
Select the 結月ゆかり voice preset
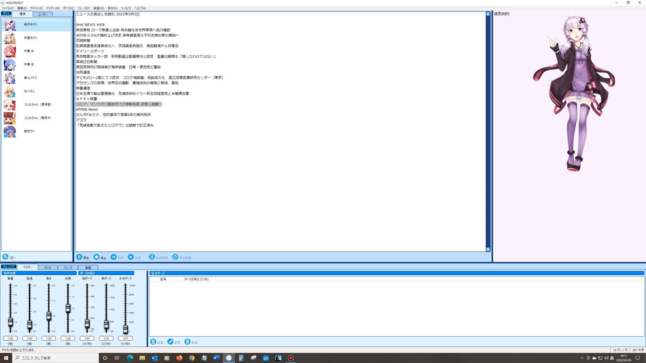point(36,25)
